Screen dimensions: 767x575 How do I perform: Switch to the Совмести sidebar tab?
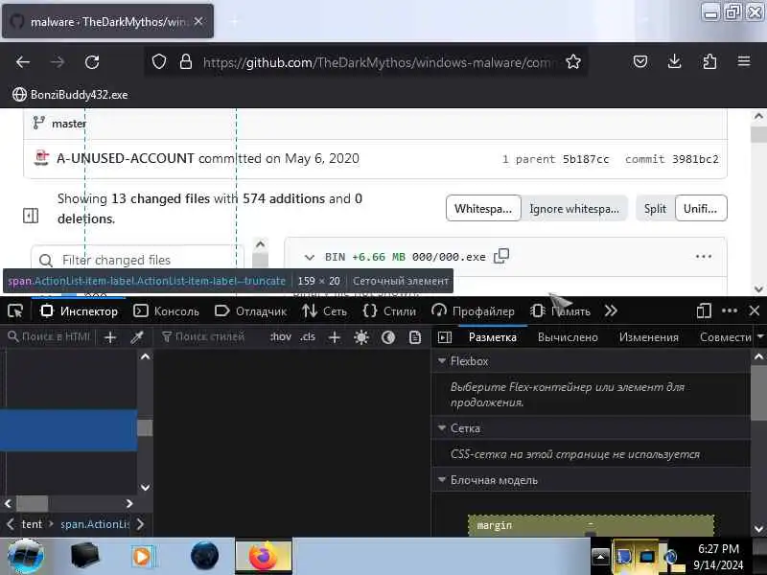coord(725,337)
